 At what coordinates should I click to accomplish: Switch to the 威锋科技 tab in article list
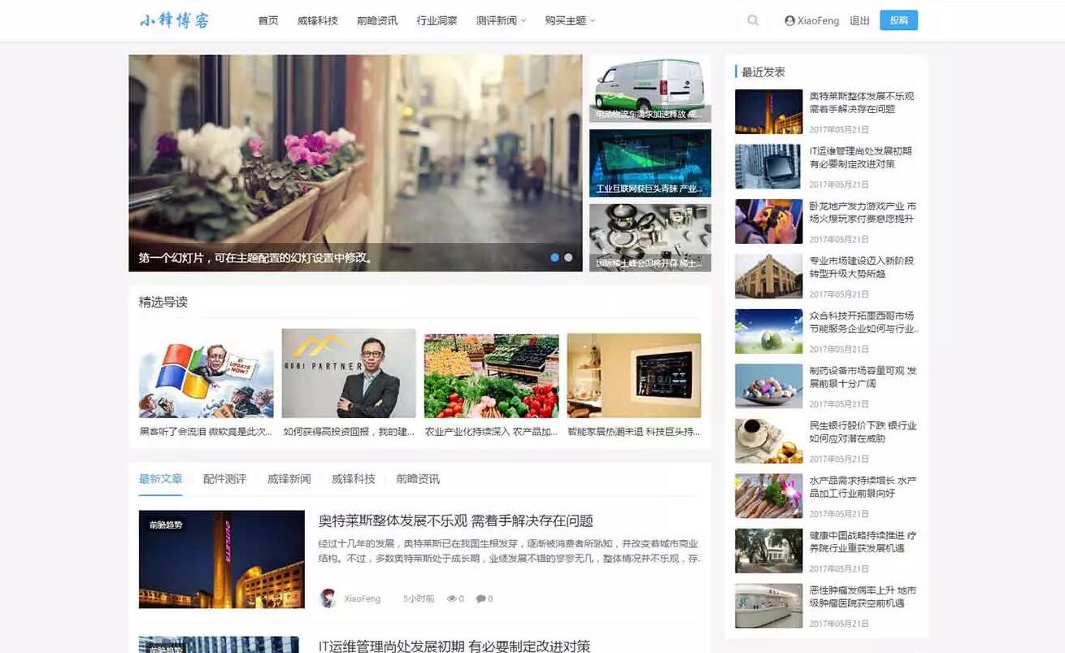coord(354,479)
